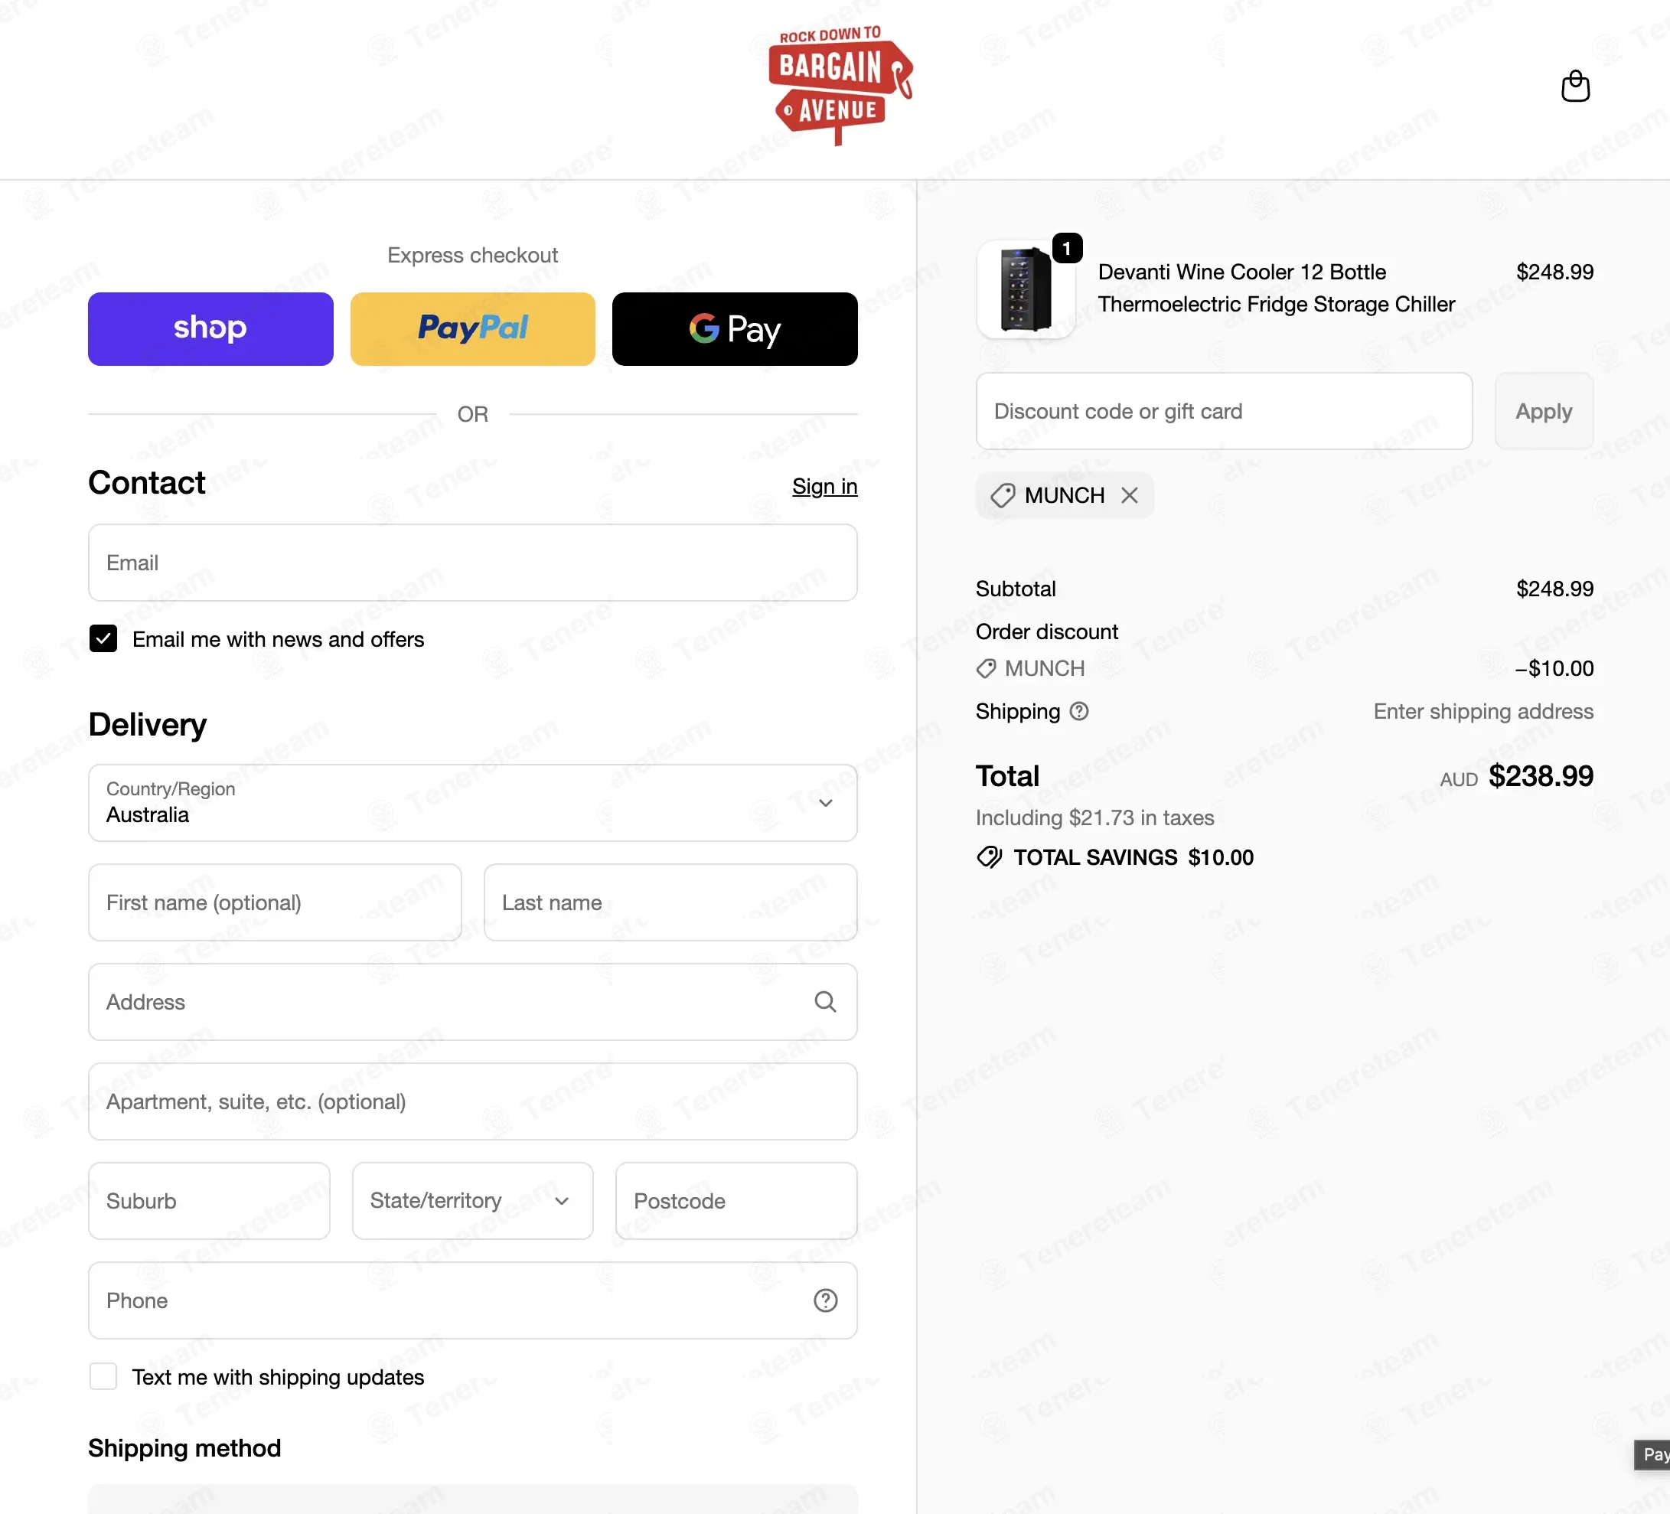Click the Devanti Wine Cooler product title
Screen dimensions: 1670x1514
(1276, 289)
